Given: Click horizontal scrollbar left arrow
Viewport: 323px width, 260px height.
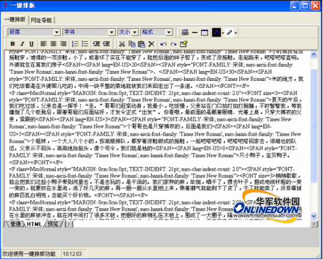Looking at the screenshot, I should point(69,224).
